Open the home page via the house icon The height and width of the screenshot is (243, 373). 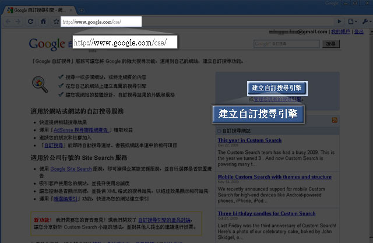[43, 22]
